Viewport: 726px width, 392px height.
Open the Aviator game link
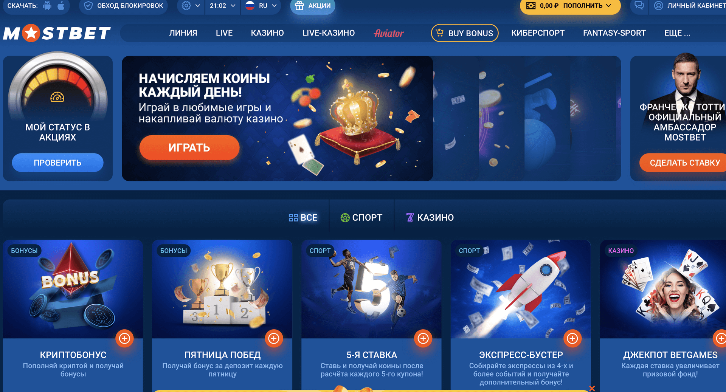389,33
